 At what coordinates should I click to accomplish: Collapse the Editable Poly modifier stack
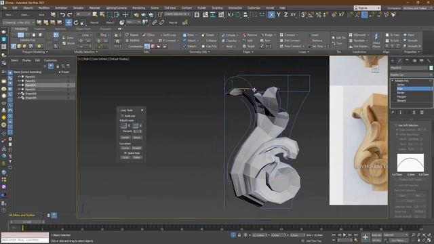[x=393, y=81]
